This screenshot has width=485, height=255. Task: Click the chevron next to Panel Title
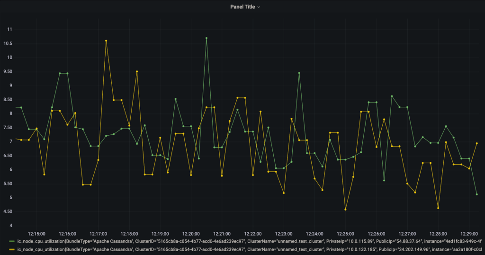(x=259, y=7)
